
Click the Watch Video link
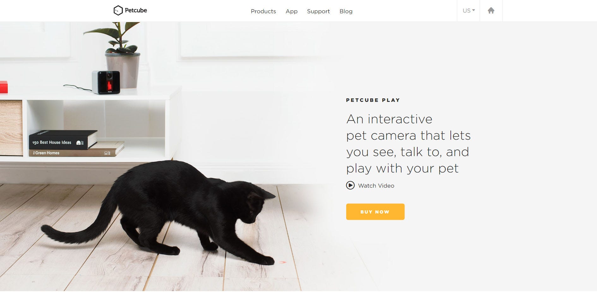pos(376,186)
